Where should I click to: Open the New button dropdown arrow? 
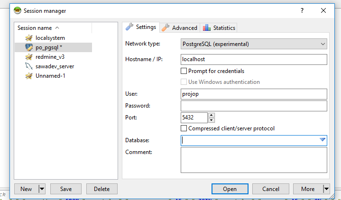point(42,189)
